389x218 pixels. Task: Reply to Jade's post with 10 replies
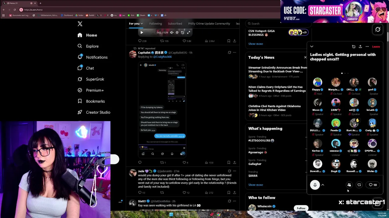tap(142, 193)
